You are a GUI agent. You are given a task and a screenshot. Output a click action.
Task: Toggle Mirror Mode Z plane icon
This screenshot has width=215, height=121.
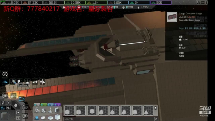20,81
